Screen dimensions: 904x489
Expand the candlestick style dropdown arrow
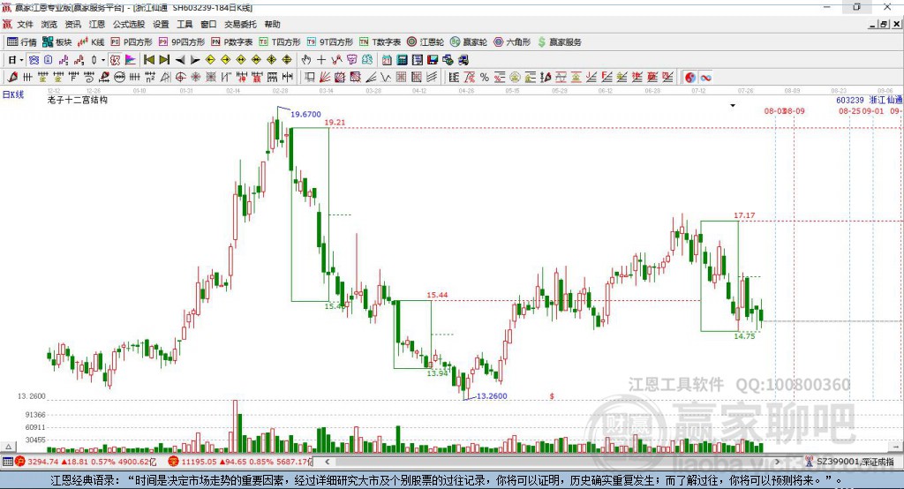point(103,60)
